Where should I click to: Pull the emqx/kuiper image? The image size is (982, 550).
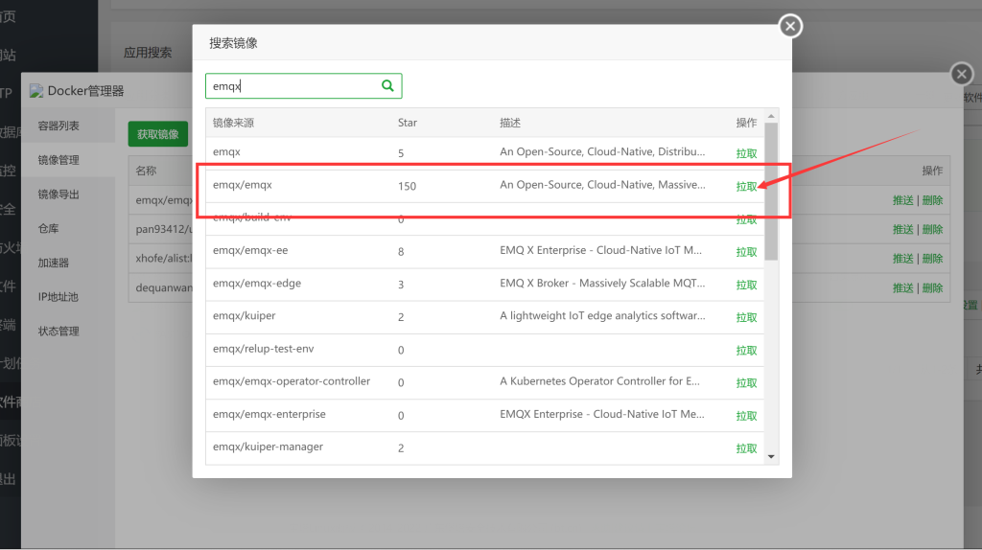coord(746,318)
